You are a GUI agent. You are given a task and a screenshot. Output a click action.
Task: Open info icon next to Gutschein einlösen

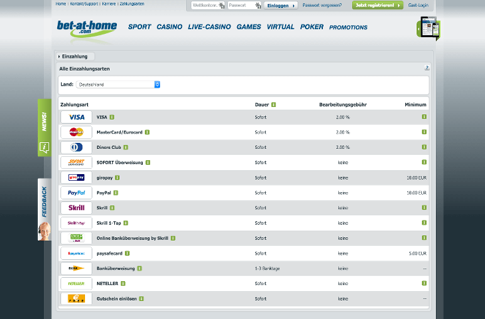tap(142, 298)
